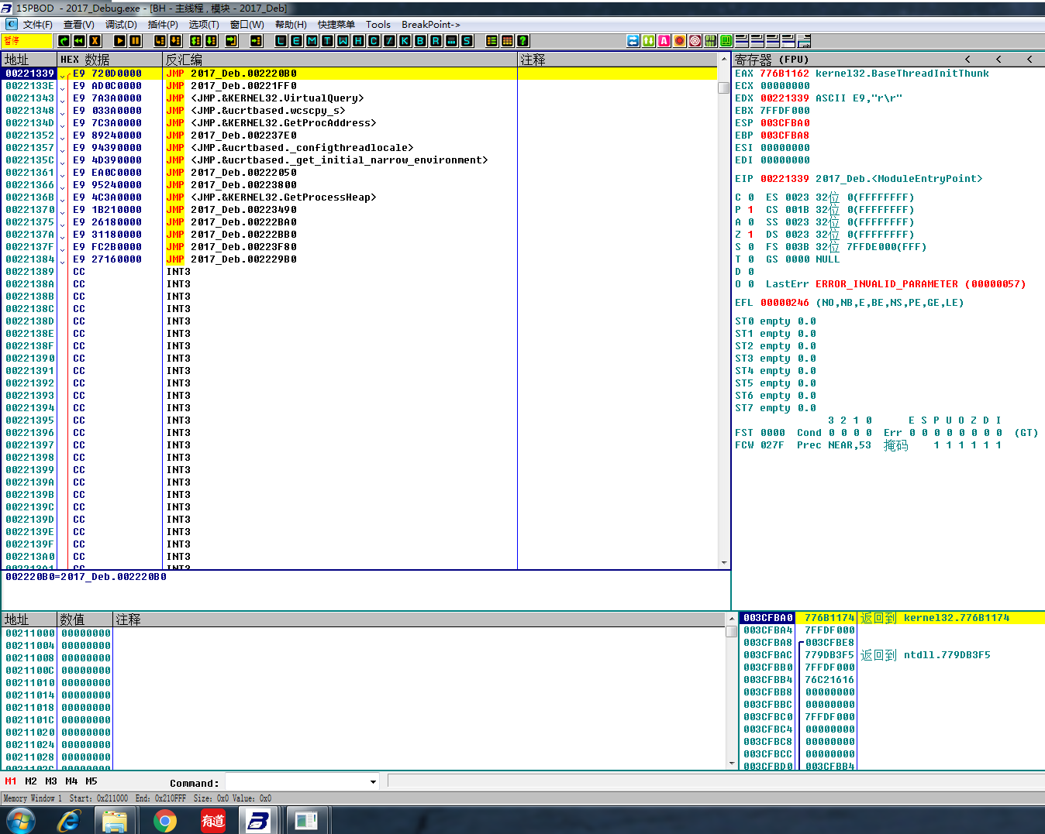Image resolution: width=1045 pixels, height=834 pixels.
Task: Open Source window with S icon
Action: click(x=466, y=40)
